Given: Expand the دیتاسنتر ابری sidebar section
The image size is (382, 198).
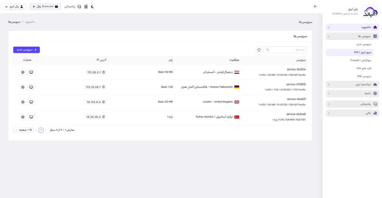Looking at the screenshot, I should [x=352, y=85].
